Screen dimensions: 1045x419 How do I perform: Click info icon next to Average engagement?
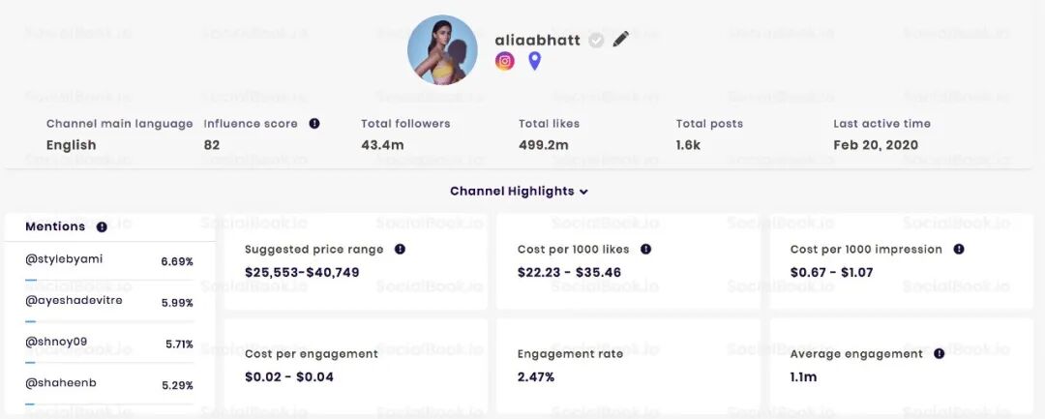pyautogui.click(x=939, y=354)
